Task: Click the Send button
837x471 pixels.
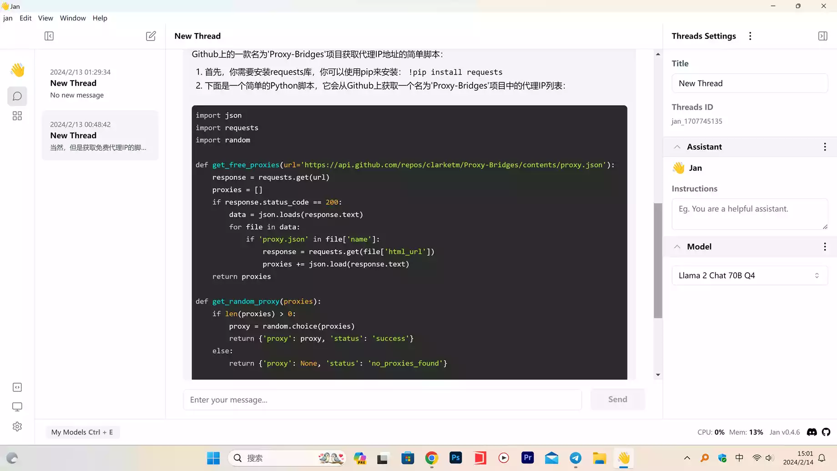Action: (617, 399)
